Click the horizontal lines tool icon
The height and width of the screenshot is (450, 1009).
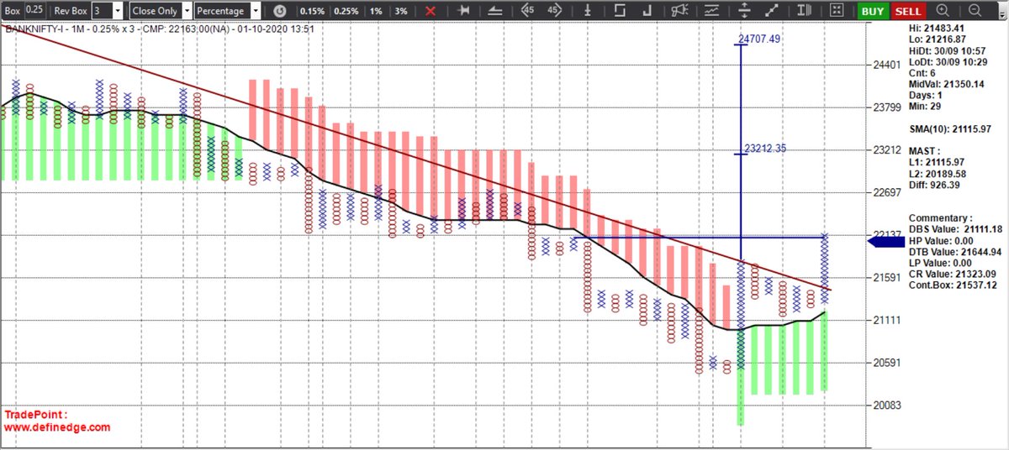[x=496, y=11]
